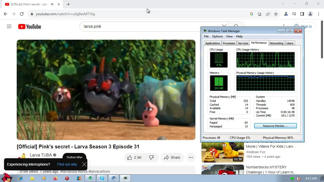This screenshot has width=324, height=182.
Task: Like the video with thumbs up
Action: coord(134,157)
